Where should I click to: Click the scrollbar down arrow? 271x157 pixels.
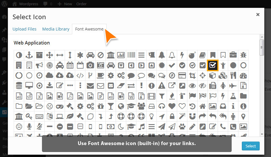click(x=262, y=134)
